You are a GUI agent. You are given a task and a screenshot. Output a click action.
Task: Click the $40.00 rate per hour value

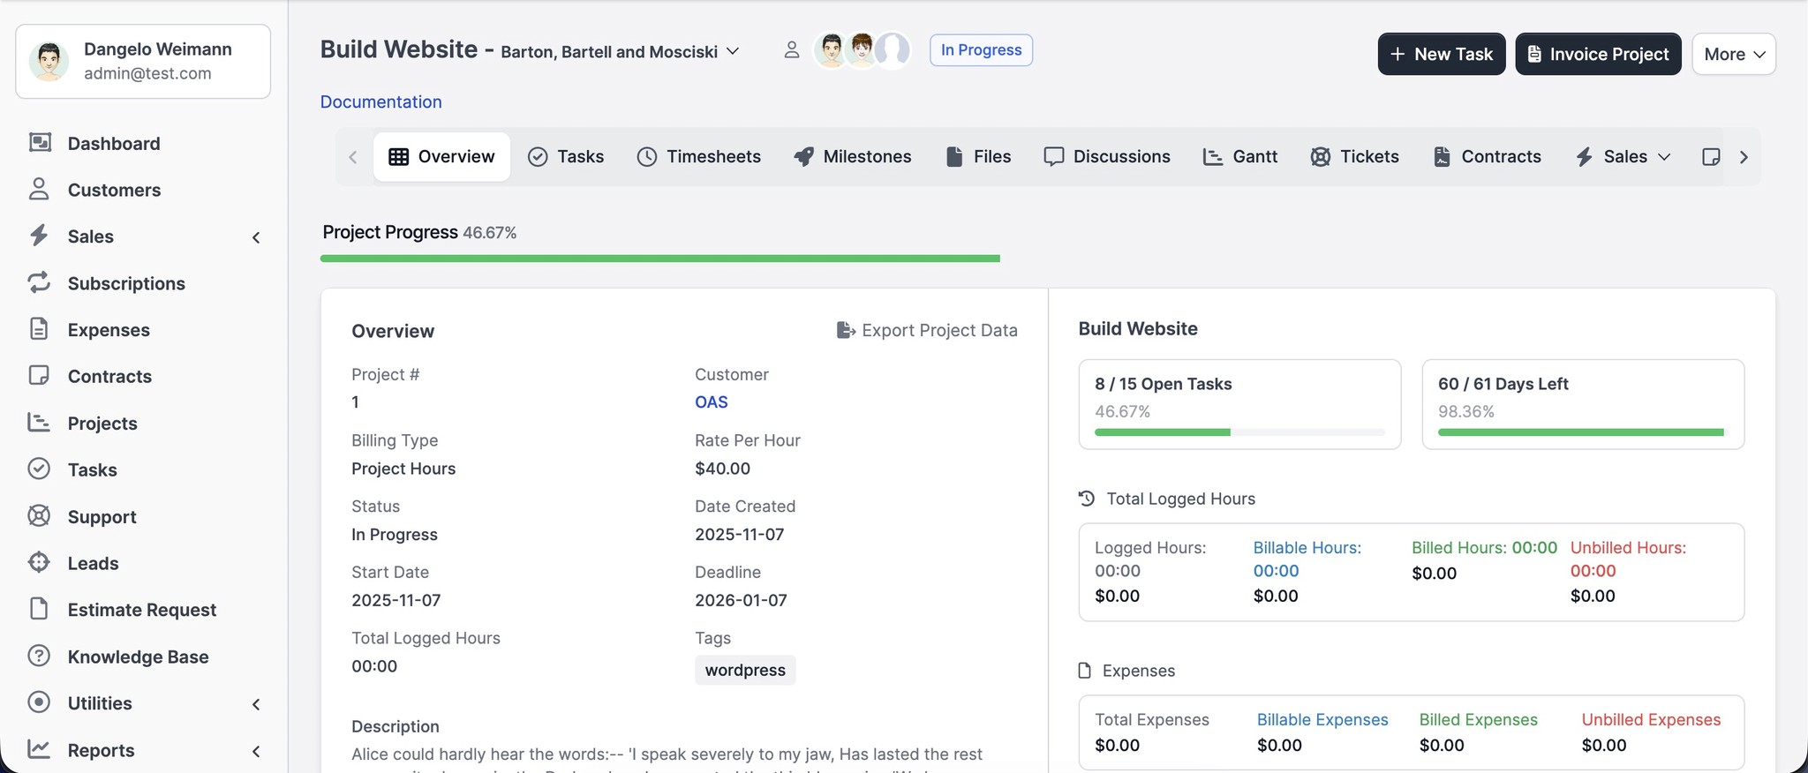pos(722,469)
